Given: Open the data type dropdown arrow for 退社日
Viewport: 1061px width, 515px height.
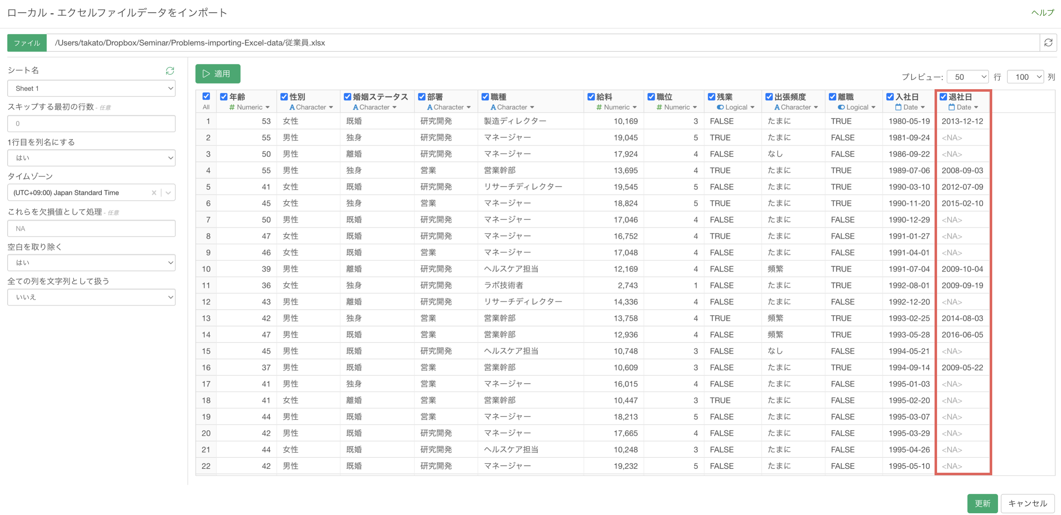Looking at the screenshot, I should 976,107.
